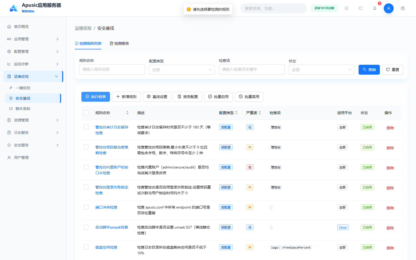Check the 管控台审计日志留存检查 row
Image resolution: width=416 pixels, height=260 pixels.
(x=86, y=127)
